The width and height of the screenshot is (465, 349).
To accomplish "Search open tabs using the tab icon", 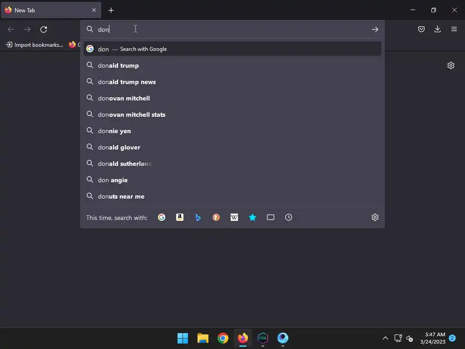I will coord(271,217).
